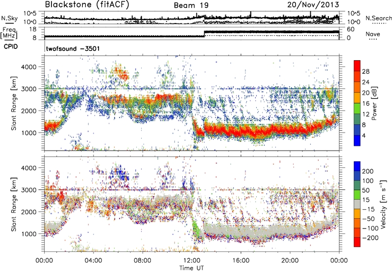Click '-50' on the velocity colorbar
392x271 pixels.
point(368,219)
